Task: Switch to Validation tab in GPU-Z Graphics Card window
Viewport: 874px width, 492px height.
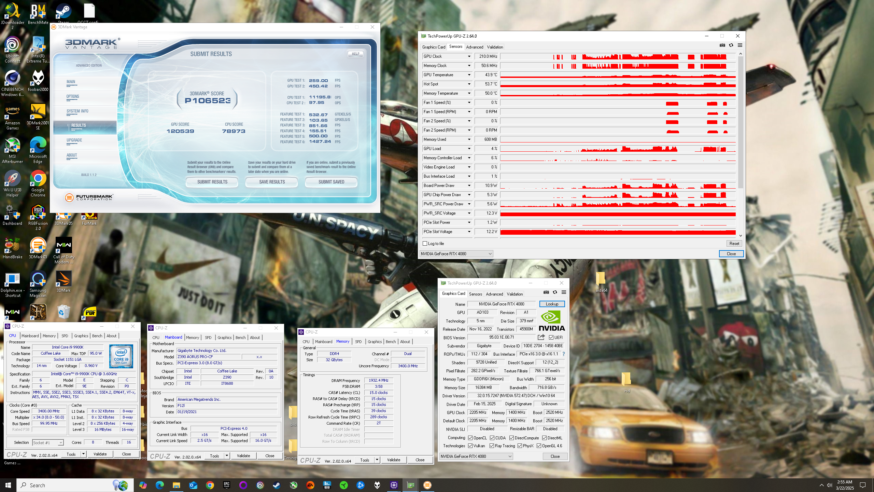Action: click(x=514, y=294)
